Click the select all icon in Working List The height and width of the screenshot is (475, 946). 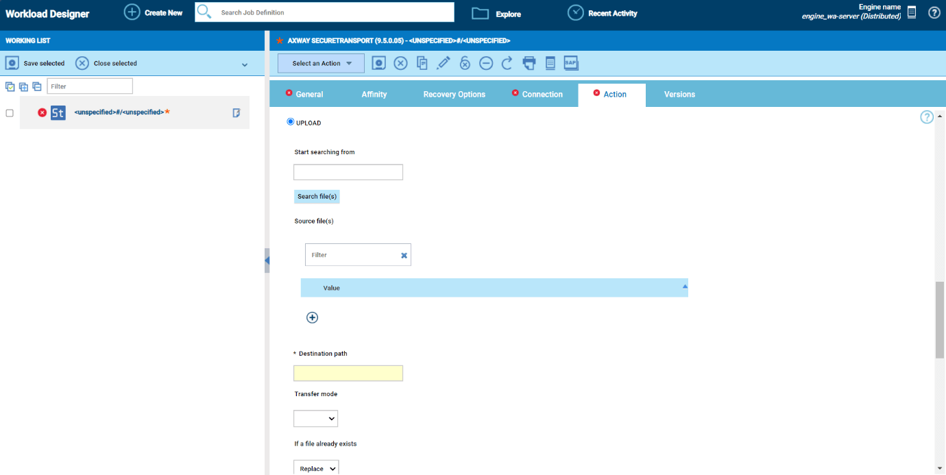pyautogui.click(x=10, y=86)
